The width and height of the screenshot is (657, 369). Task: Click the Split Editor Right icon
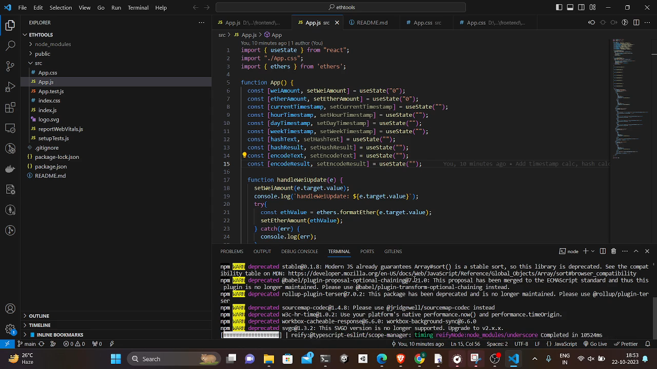pyautogui.click(x=636, y=23)
